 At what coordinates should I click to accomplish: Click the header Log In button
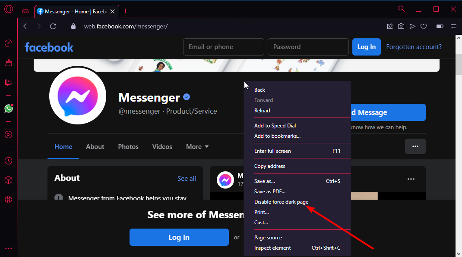(367, 47)
